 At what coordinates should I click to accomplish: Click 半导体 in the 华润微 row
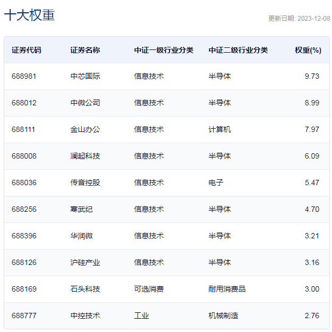[219, 236]
